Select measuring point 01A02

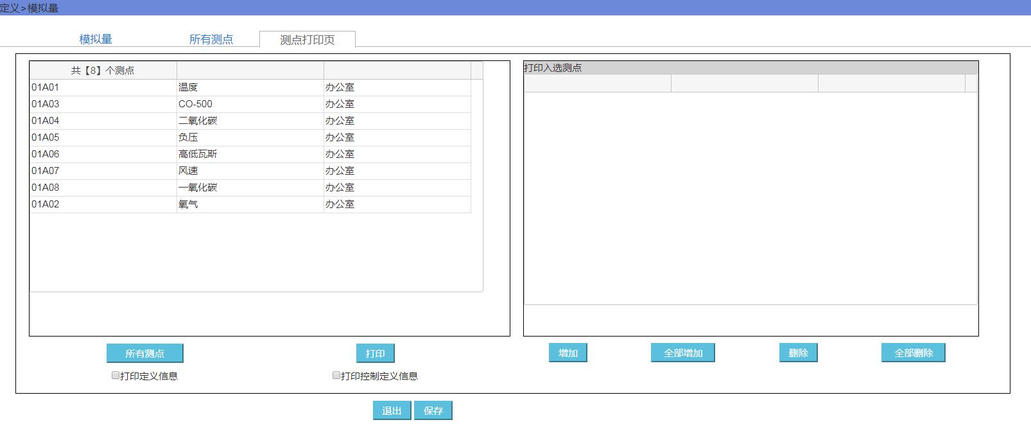[x=103, y=204]
